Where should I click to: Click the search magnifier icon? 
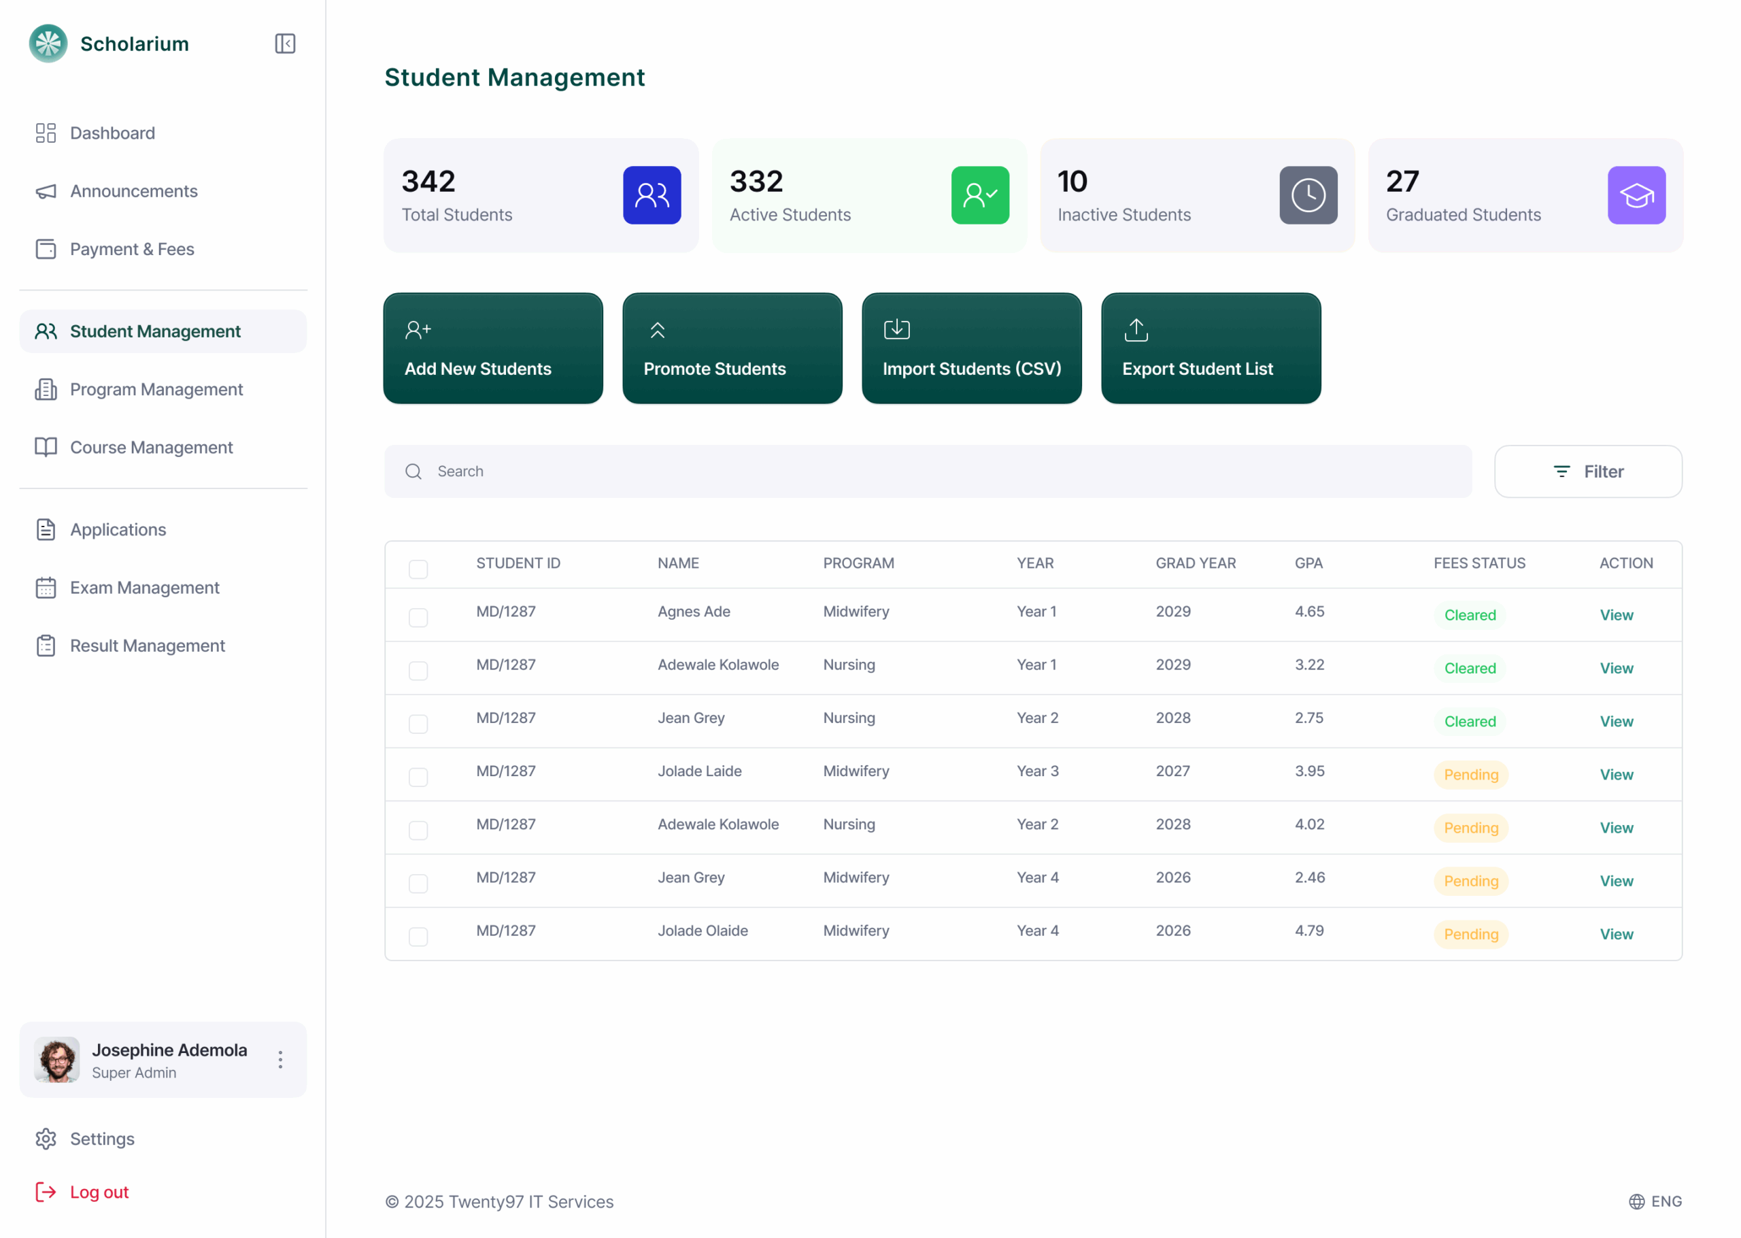(x=413, y=471)
